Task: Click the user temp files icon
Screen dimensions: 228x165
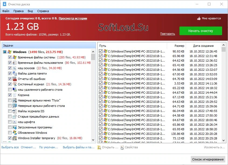Action: pos(15,63)
